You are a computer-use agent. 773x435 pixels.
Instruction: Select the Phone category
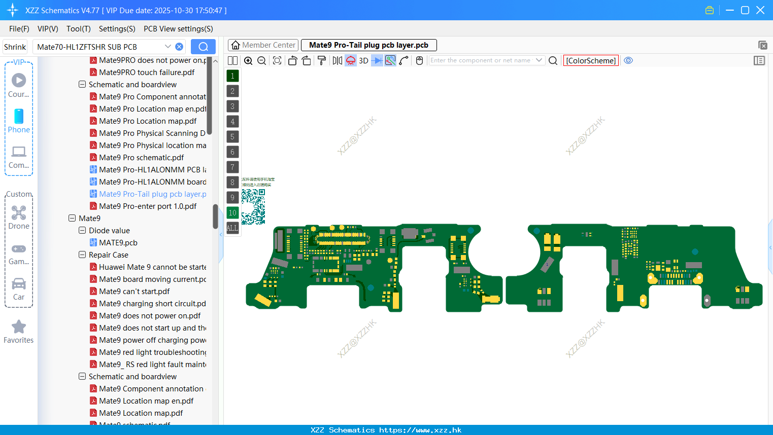[x=19, y=121]
